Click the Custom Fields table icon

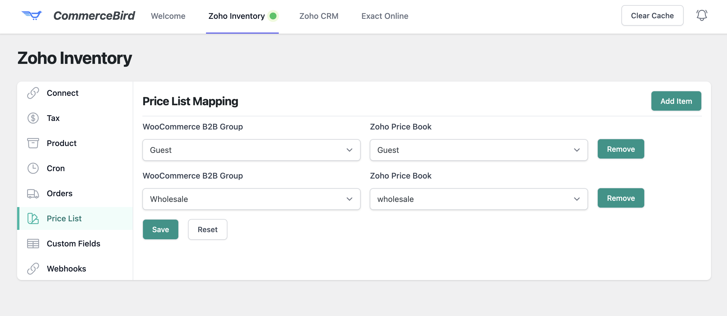click(x=33, y=244)
